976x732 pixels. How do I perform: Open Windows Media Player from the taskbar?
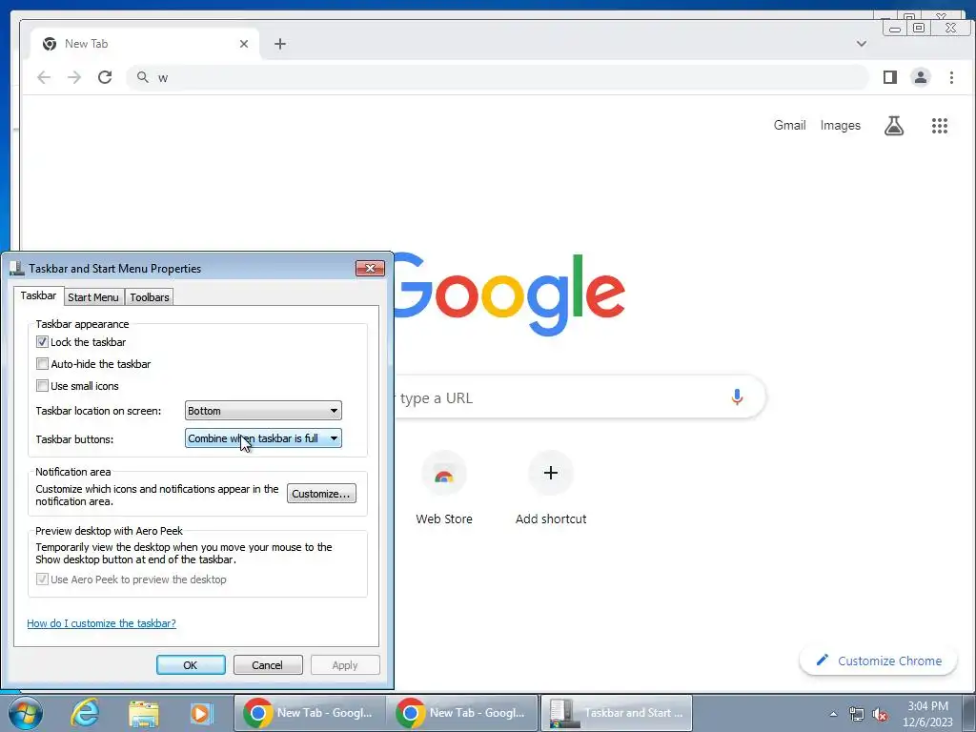pos(201,713)
